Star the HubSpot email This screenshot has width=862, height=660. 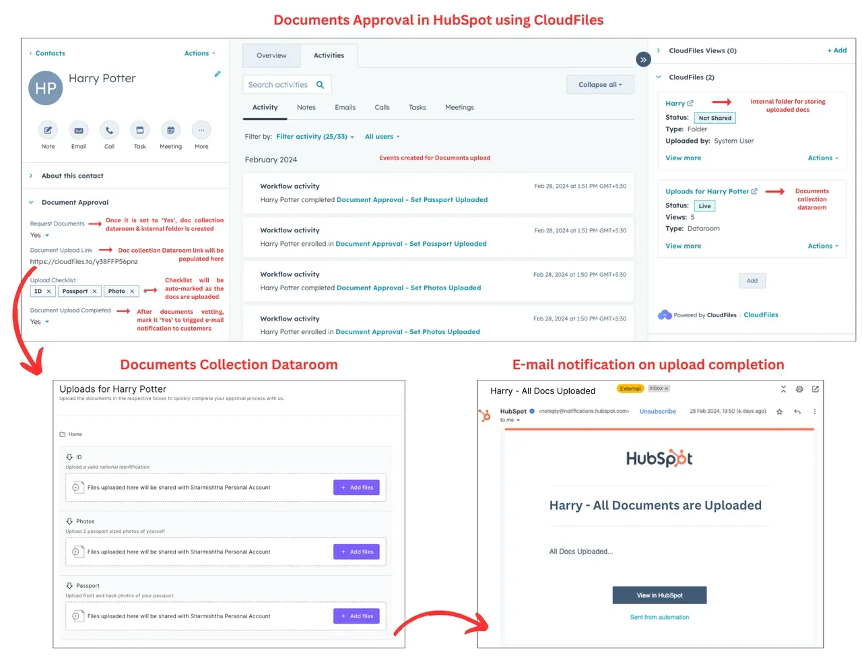(780, 411)
